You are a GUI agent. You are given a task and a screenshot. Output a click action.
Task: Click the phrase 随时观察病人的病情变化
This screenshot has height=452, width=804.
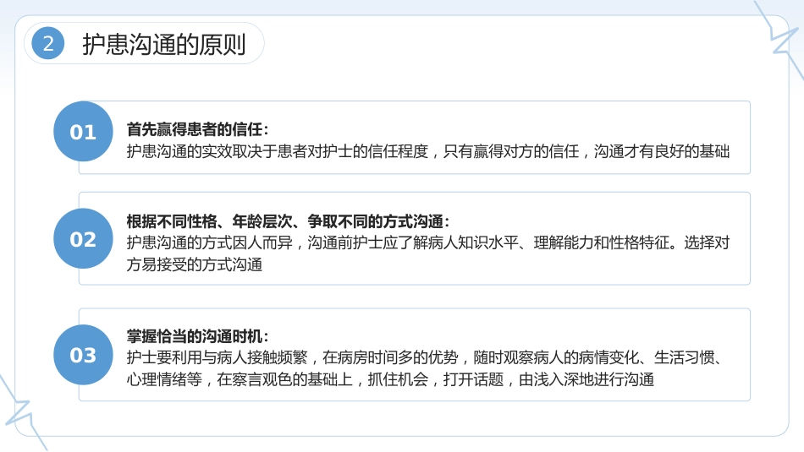[556, 357]
